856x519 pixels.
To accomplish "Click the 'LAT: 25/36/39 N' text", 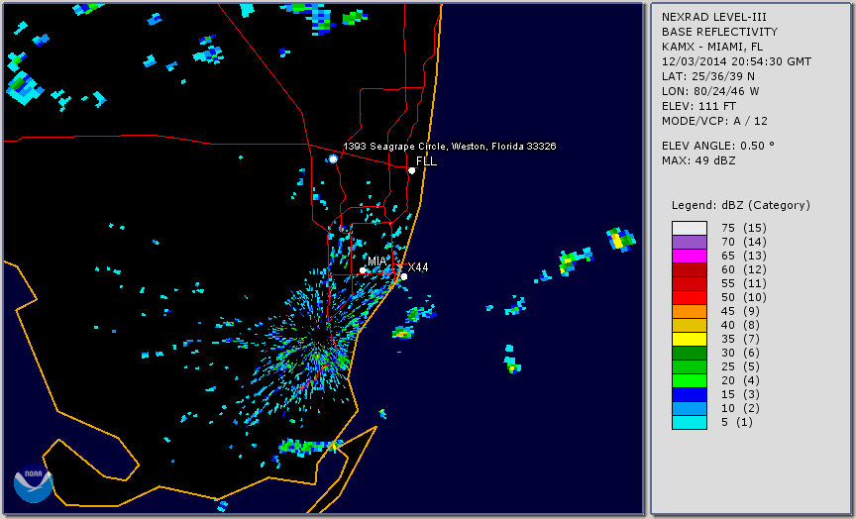I will 708,76.
